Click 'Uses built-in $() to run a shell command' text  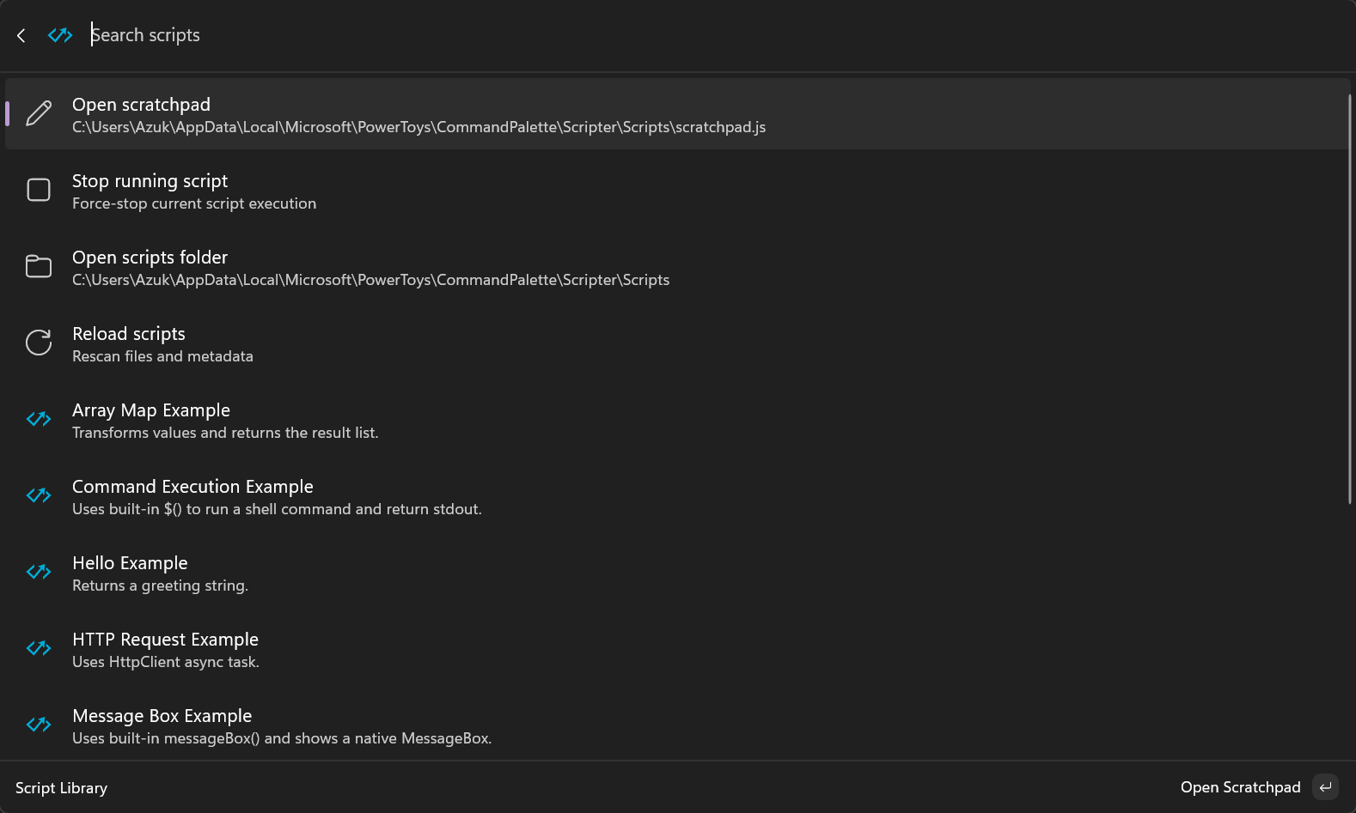(277, 509)
